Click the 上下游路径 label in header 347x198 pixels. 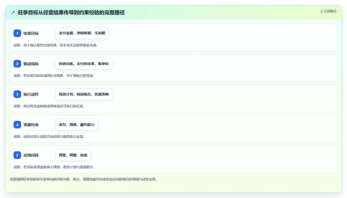coord(328,11)
